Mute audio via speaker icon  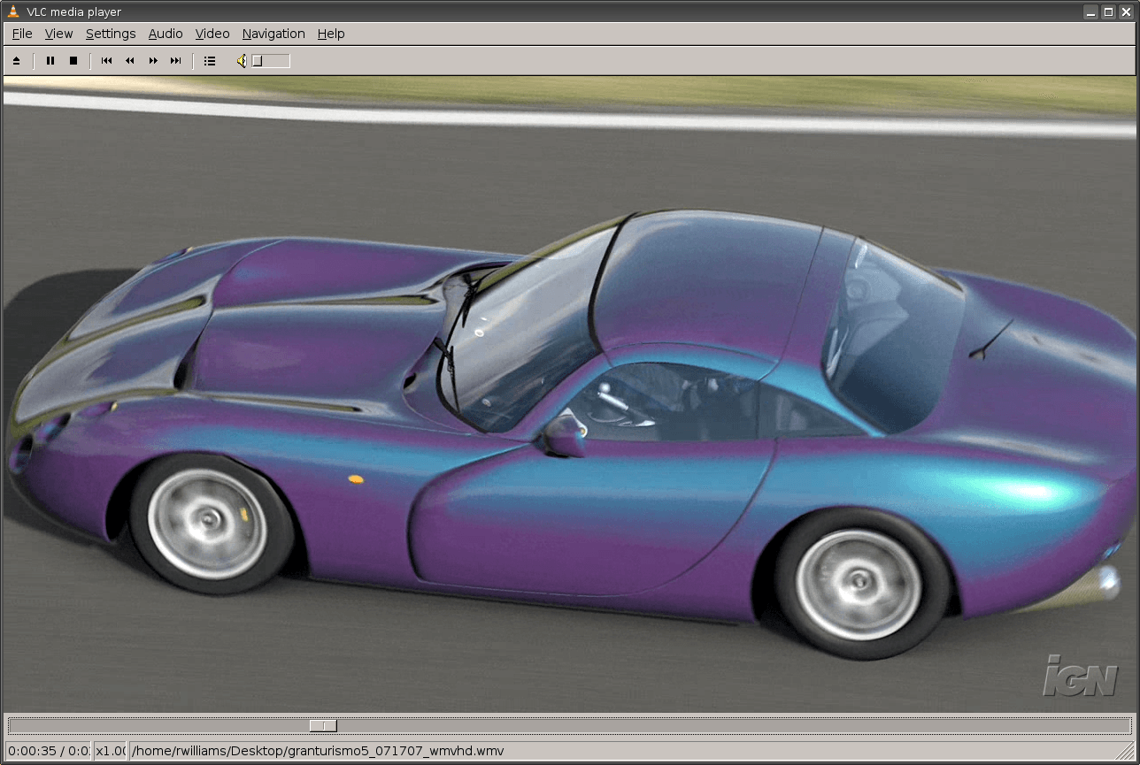pos(241,61)
